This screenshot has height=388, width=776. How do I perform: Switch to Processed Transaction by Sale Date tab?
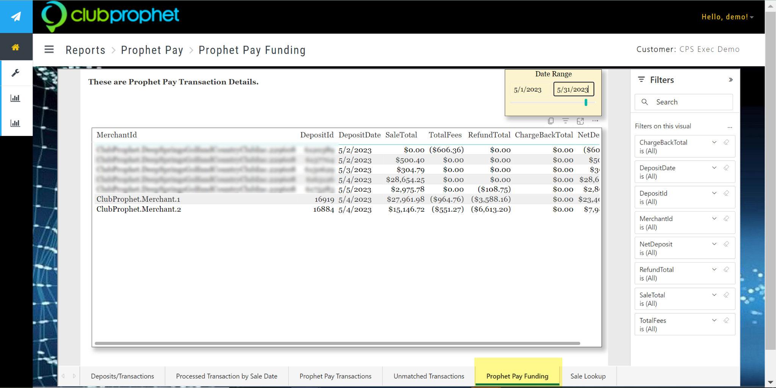(227, 376)
